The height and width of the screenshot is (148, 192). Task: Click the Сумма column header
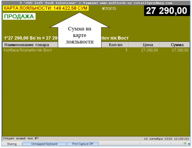[x=177, y=45]
